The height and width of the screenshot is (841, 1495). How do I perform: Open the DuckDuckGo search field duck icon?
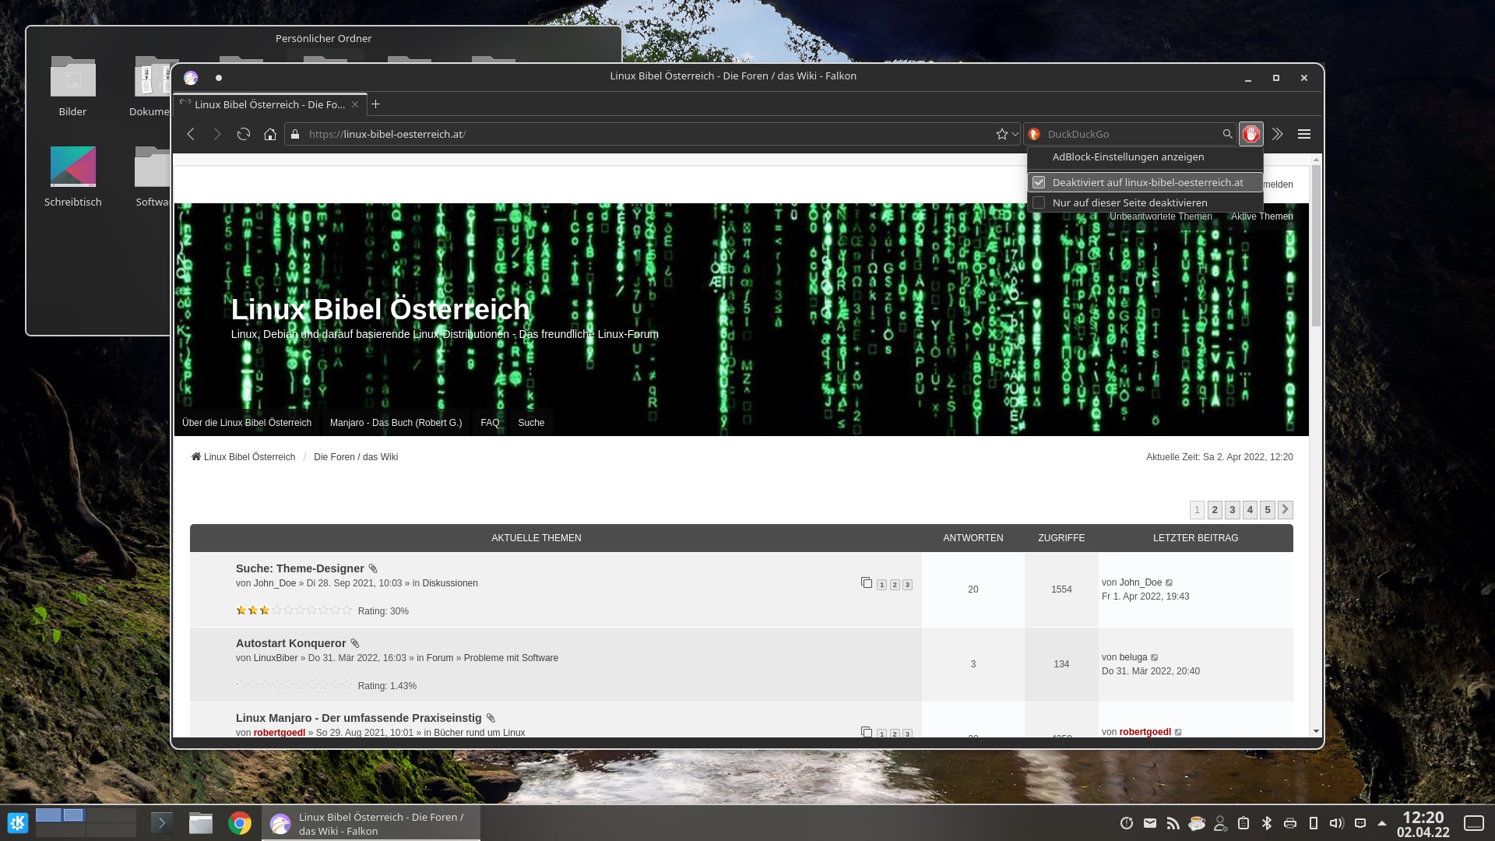1034,134
